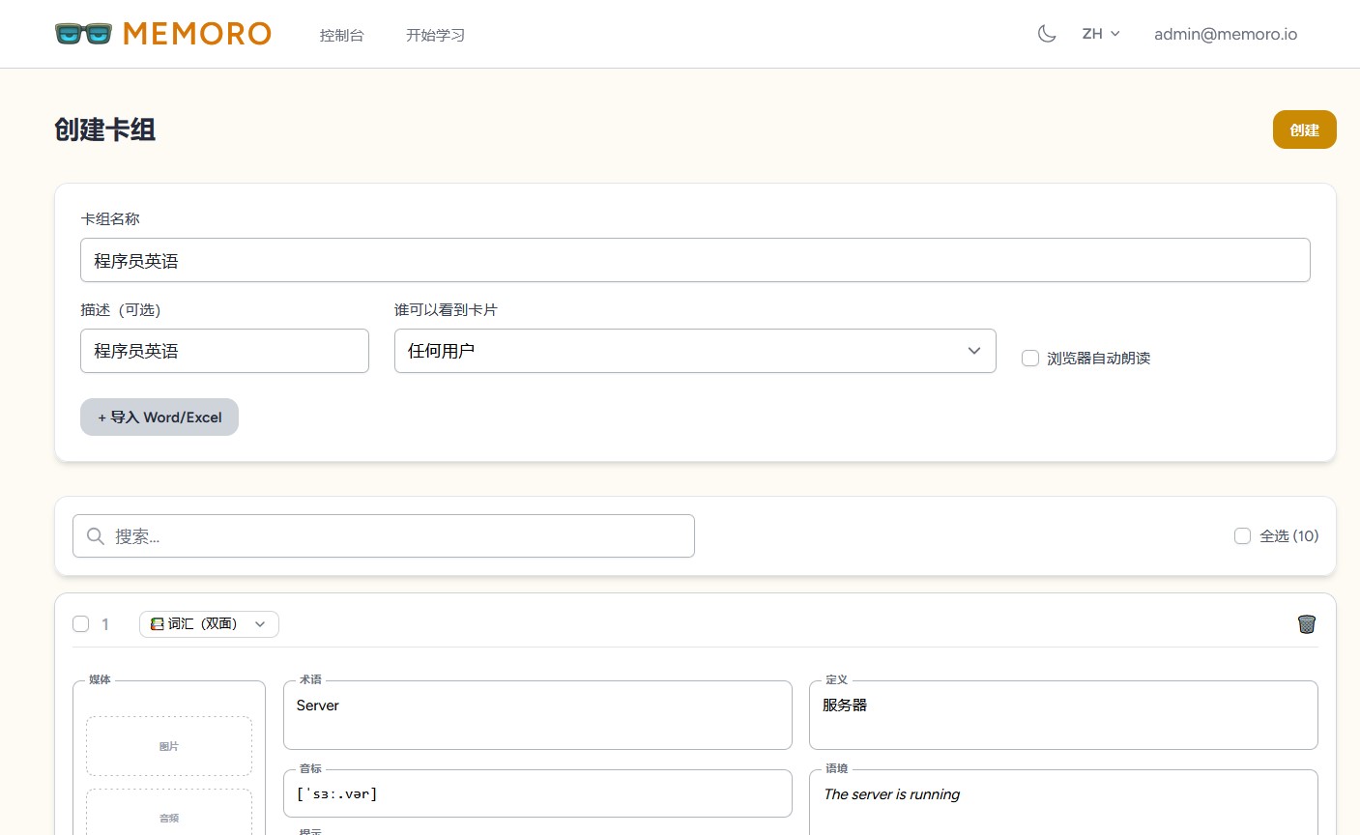This screenshot has width=1360, height=835.
Task: Enable browser auto-read checkbox
Action: tap(1030, 359)
